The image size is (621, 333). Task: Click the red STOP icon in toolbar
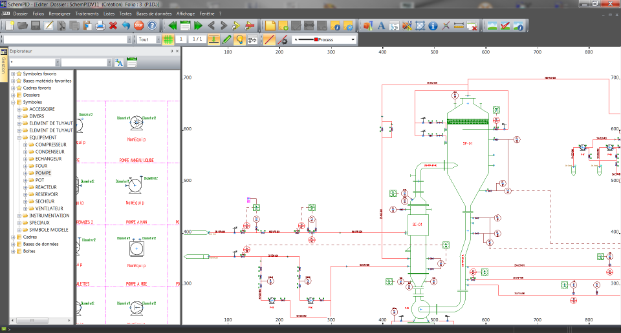(x=138, y=26)
